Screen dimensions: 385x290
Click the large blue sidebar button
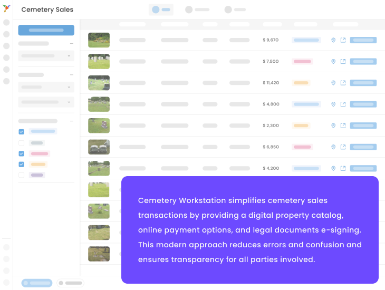point(46,30)
